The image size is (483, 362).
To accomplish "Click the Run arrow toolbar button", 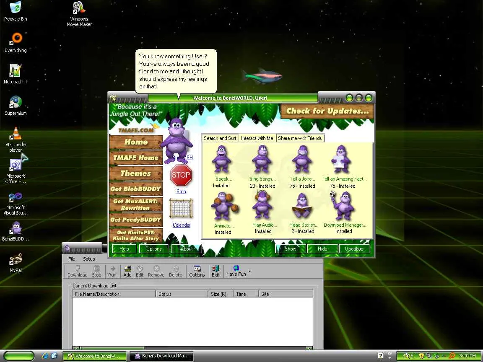I will point(112,271).
